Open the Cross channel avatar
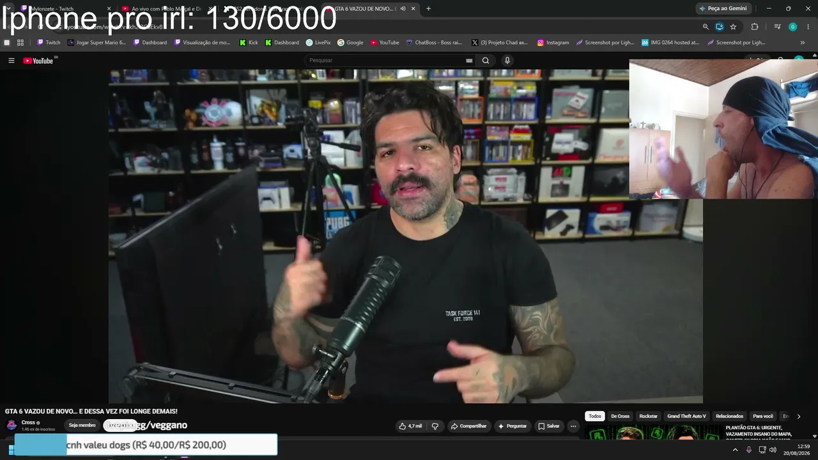The width and height of the screenshot is (818, 460). pyautogui.click(x=12, y=425)
